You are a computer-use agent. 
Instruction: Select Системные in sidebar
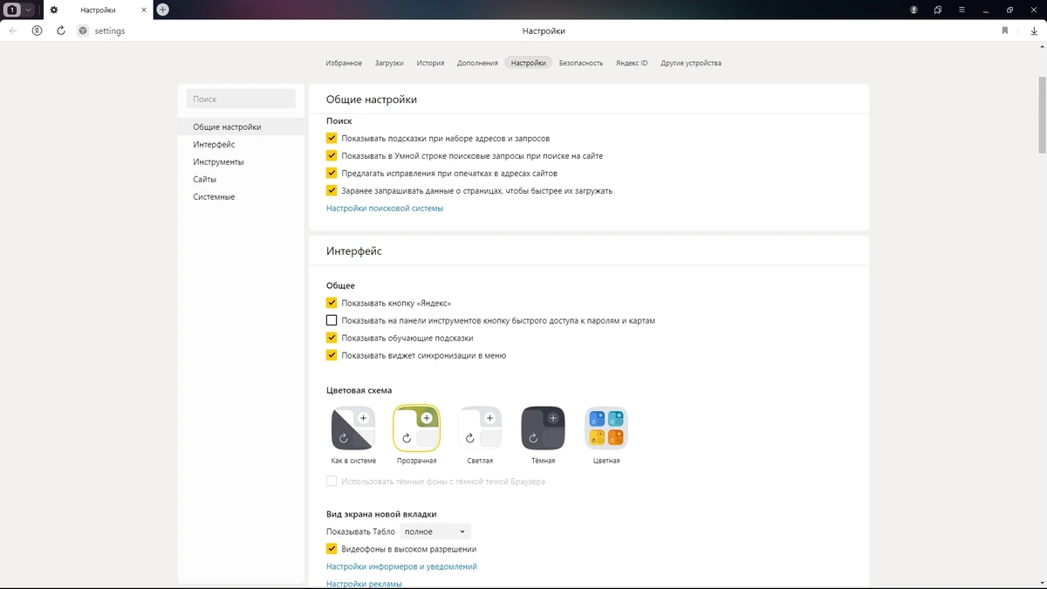pyautogui.click(x=241, y=197)
